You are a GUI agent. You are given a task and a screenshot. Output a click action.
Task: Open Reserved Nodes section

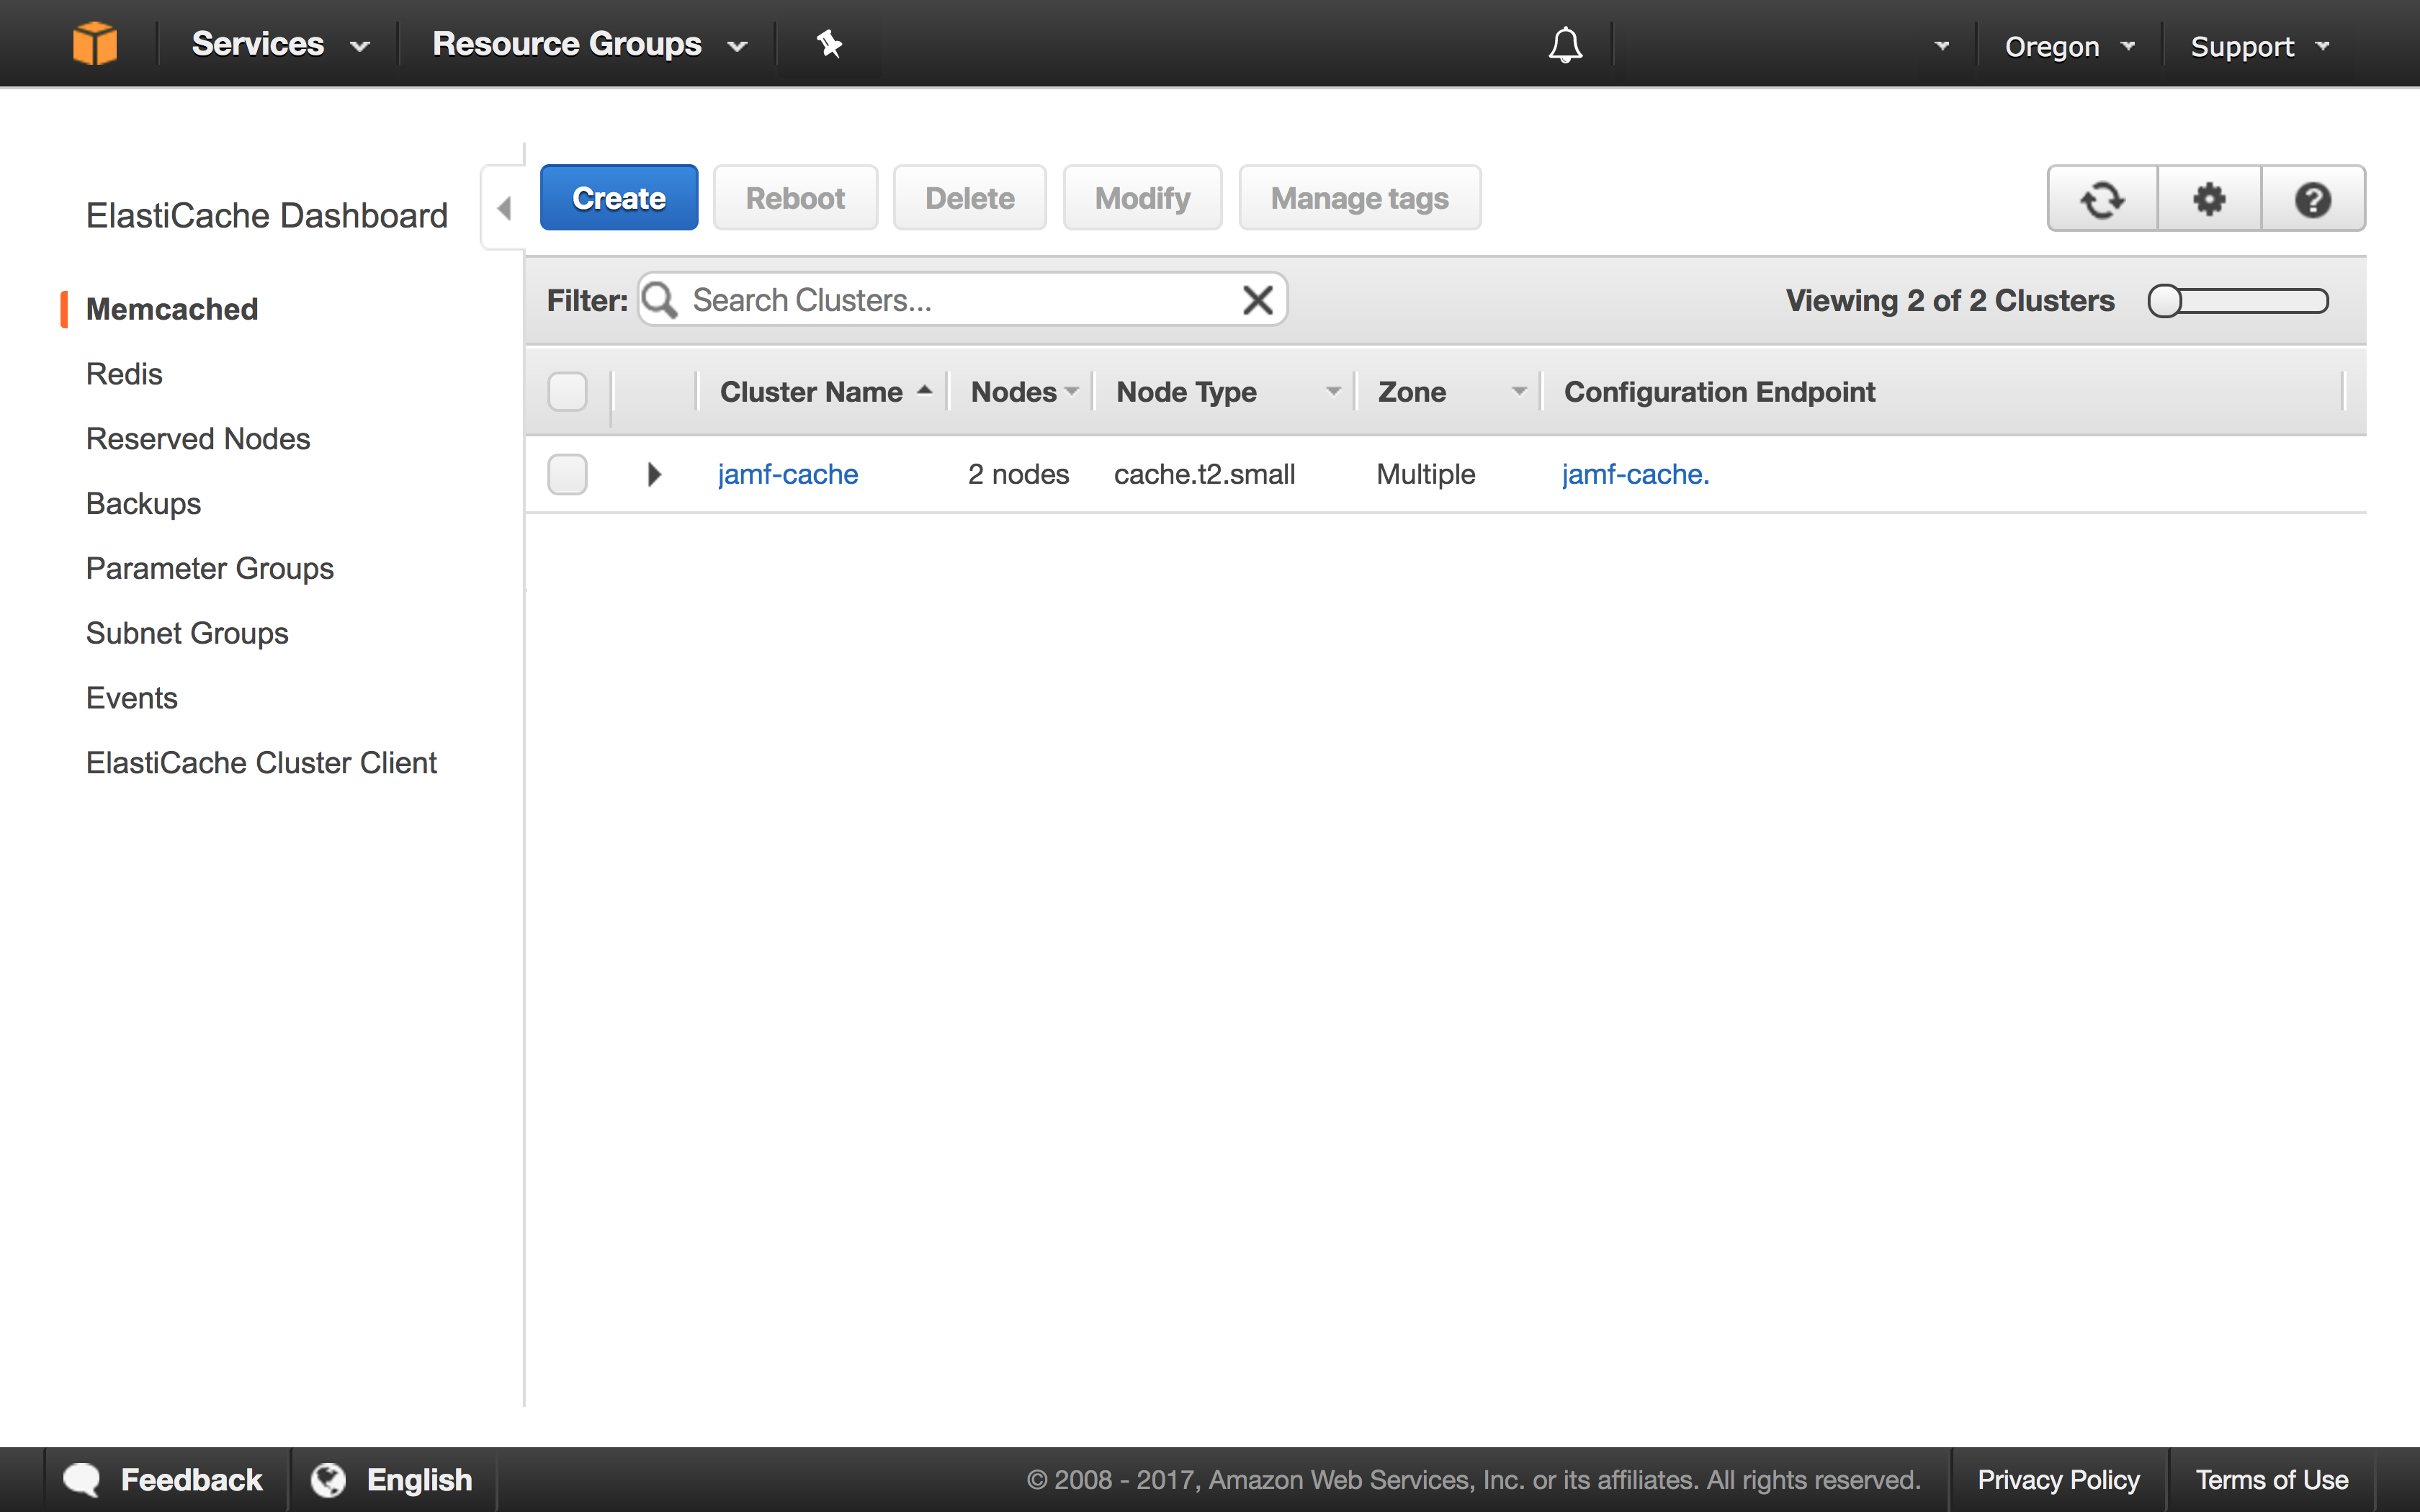(198, 439)
